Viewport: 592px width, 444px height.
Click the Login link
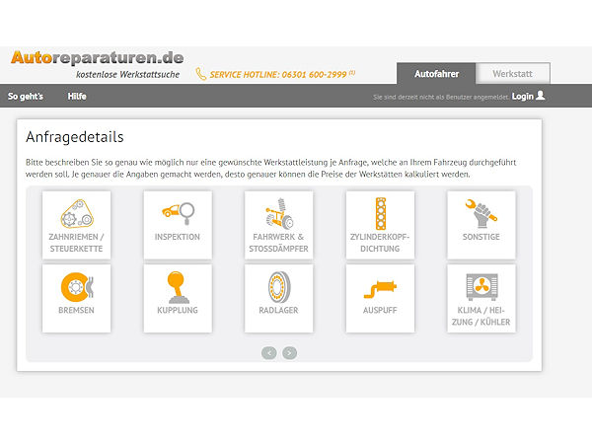pyautogui.click(x=523, y=97)
